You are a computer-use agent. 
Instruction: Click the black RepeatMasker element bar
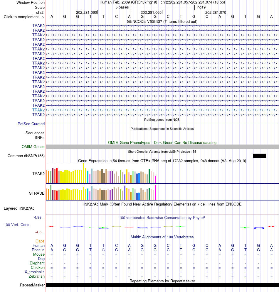(162, 285)
